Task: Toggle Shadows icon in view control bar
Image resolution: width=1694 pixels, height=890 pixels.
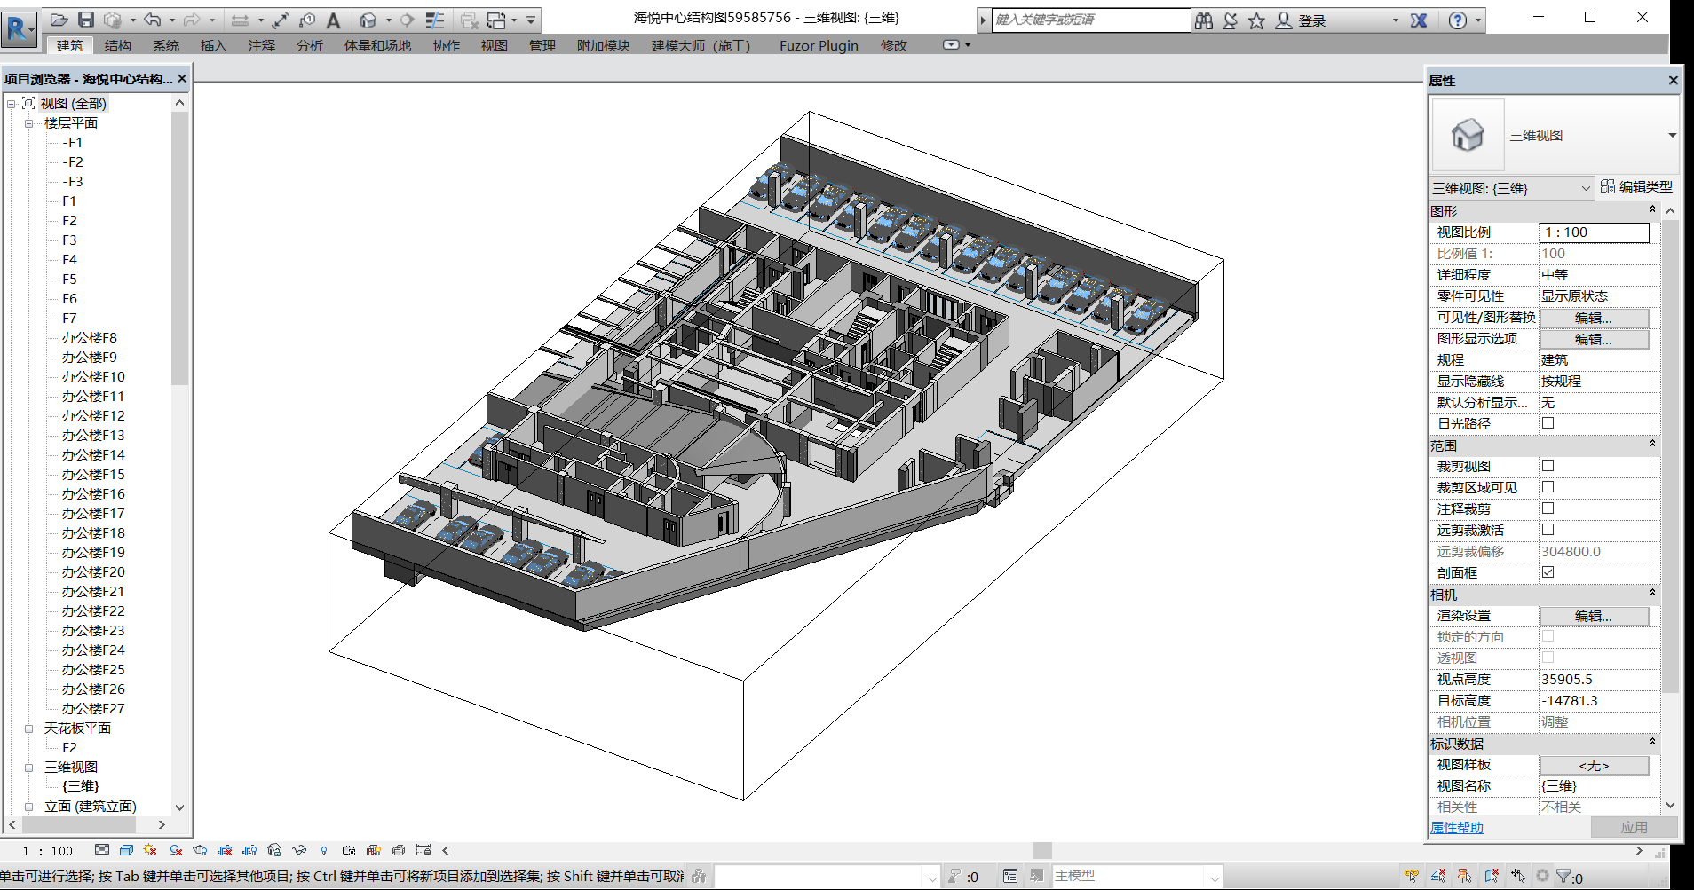Action: point(176,850)
